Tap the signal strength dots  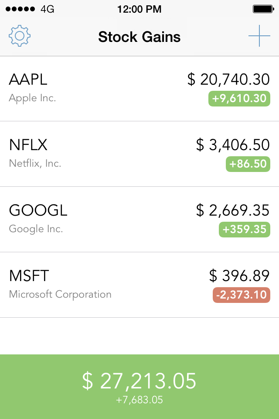[20, 9]
